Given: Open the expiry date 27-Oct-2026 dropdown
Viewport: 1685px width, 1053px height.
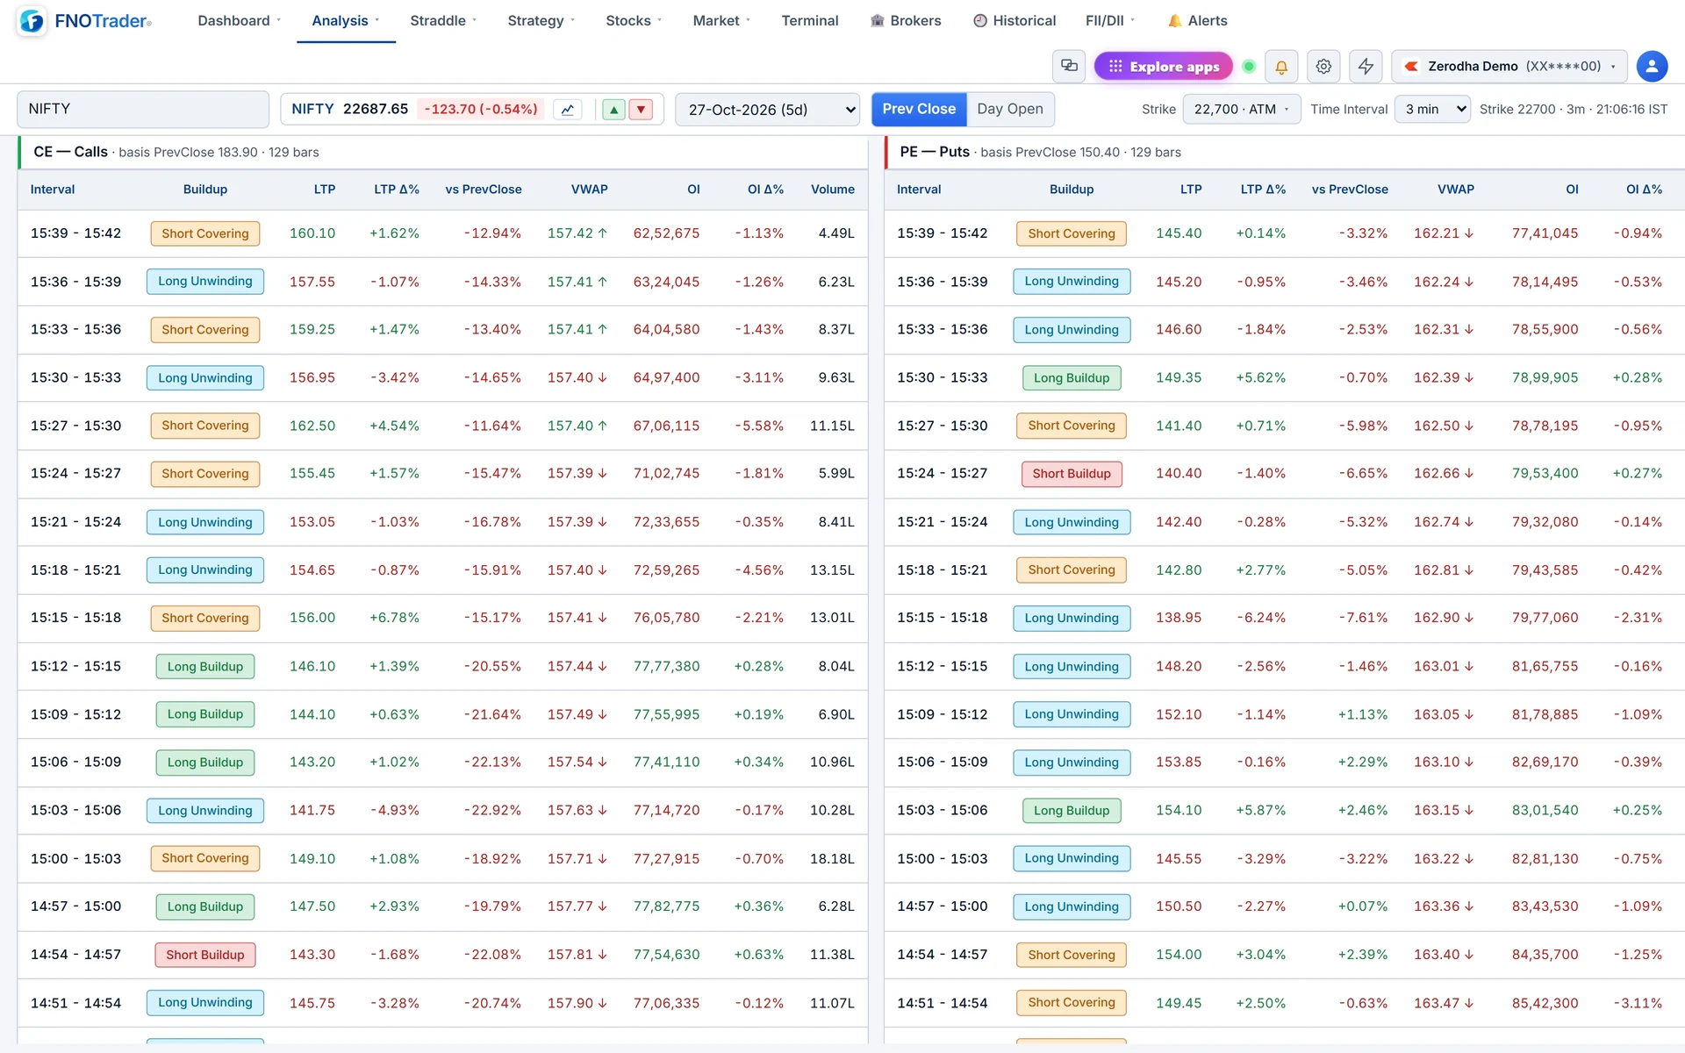Looking at the screenshot, I should coord(768,110).
